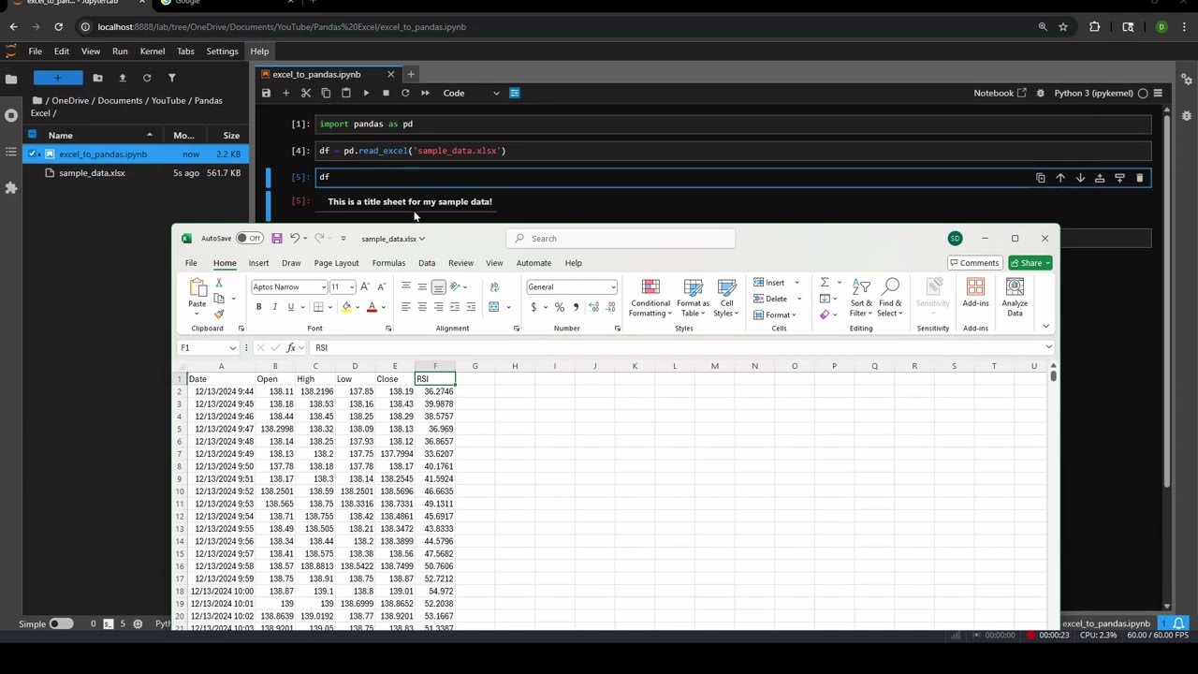Toggle the select-all checkbox in file browser header

coord(34,136)
